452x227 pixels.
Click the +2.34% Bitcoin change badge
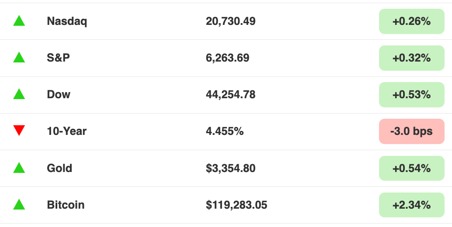point(412,205)
